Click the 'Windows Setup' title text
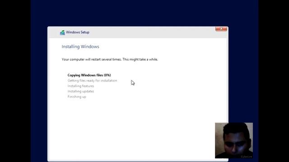Viewport: 289px width, 162px height. [78, 32]
